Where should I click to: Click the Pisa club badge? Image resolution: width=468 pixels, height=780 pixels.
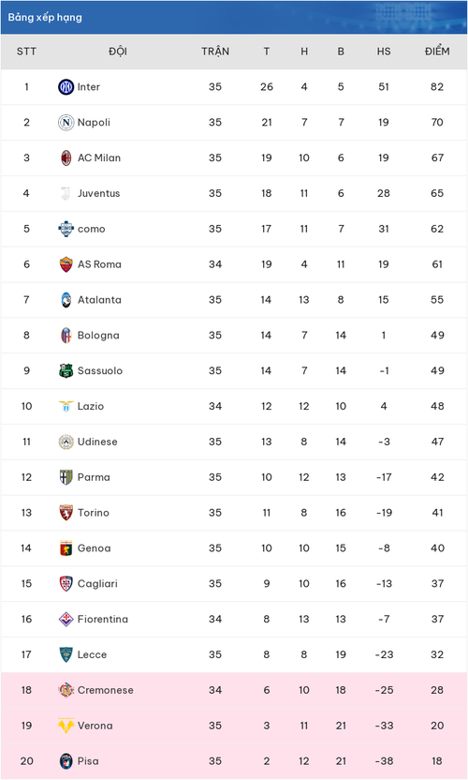[66, 761]
